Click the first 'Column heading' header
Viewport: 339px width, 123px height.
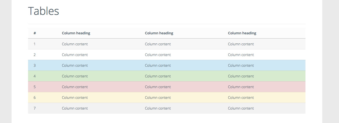coord(76,33)
